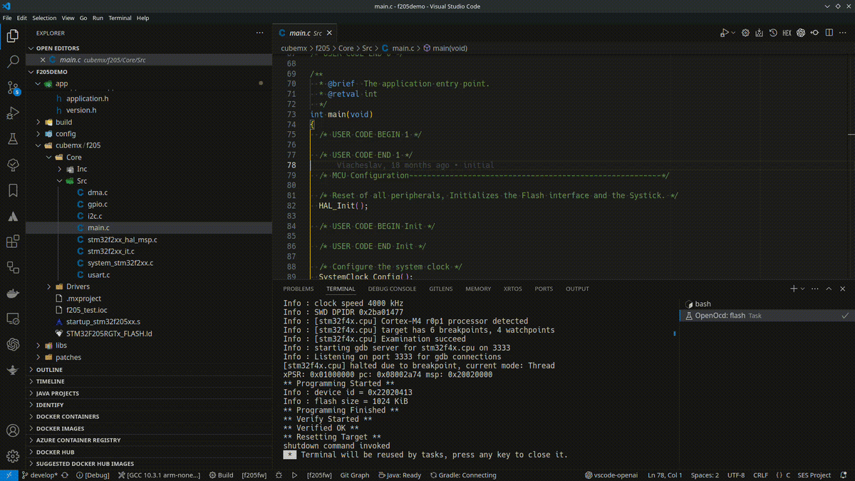The width and height of the screenshot is (855, 481).
Task: Open the Run and Debug view
Action: (x=13, y=113)
